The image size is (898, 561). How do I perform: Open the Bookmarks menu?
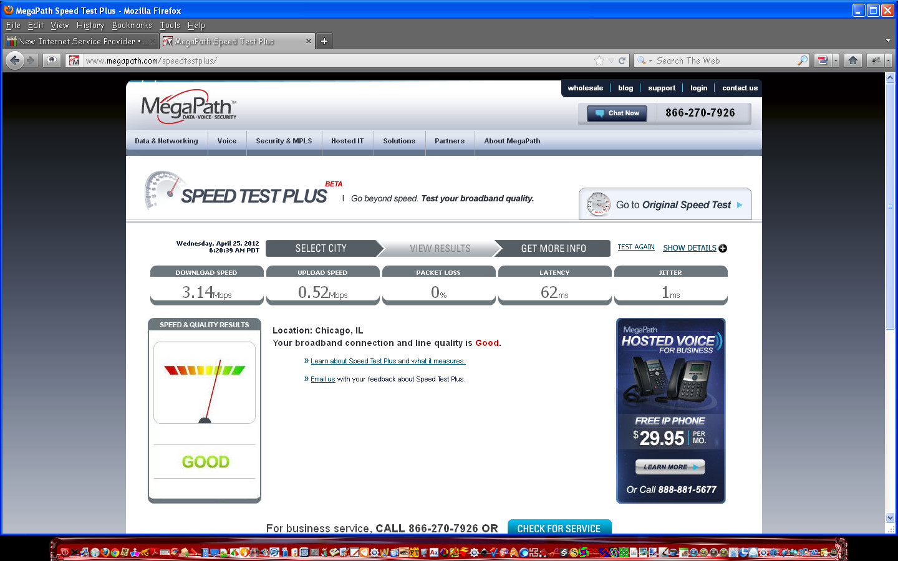(x=132, y=25)
